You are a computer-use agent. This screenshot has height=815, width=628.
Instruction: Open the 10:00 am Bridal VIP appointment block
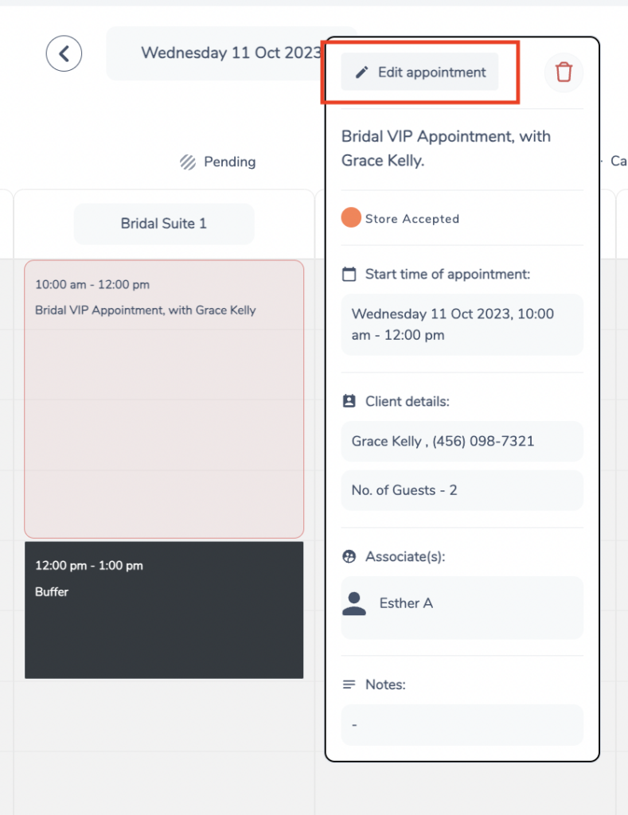click(164, 400)
